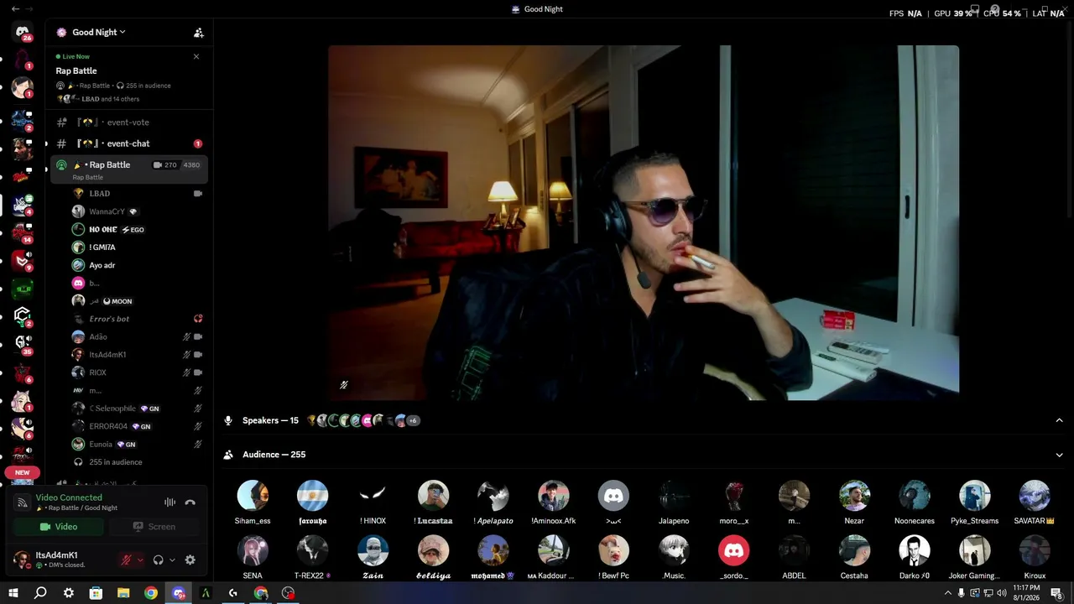The image size is (1074, 604).
Task: Open Windows taskbar search
Action: (x=40, y=593)
